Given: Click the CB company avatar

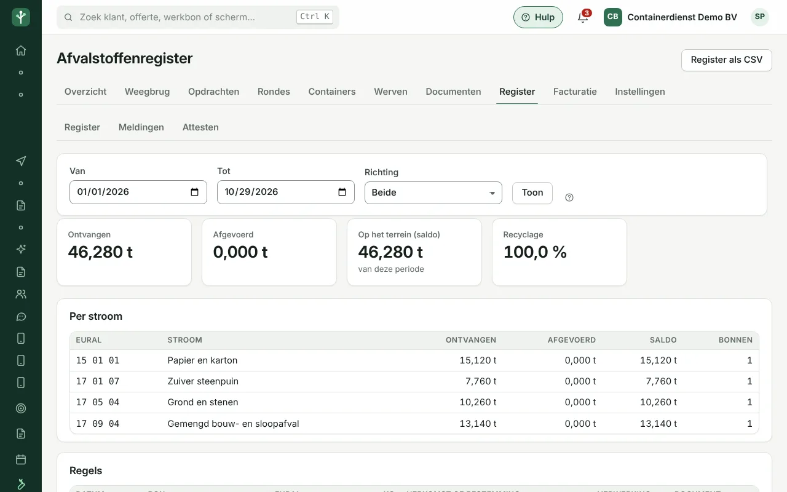Looking at the screenshot, I should tap(612, 17).
